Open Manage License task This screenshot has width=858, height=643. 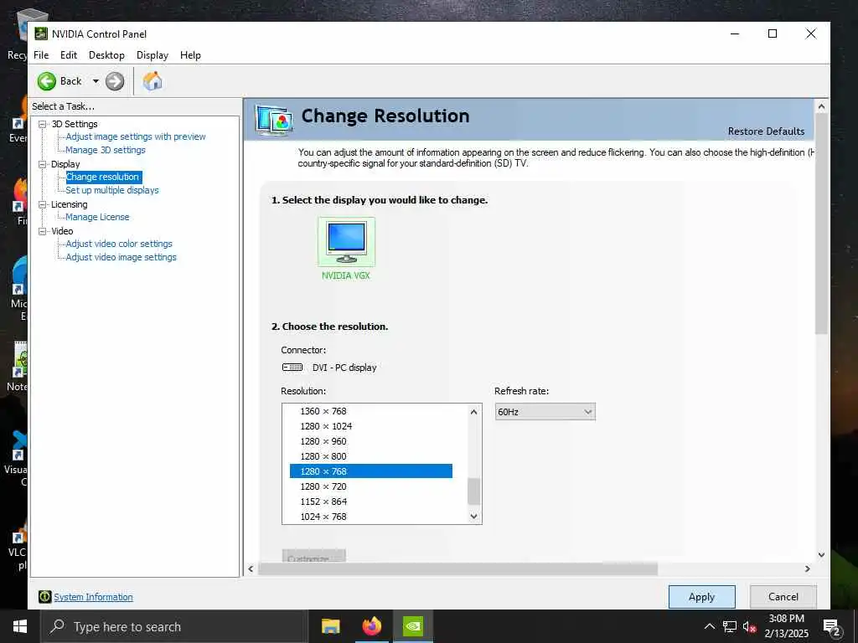click(x=97, y=217)
